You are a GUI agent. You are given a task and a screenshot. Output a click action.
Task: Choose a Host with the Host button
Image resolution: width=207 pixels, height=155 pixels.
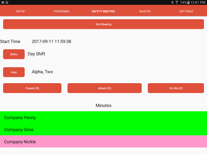[14, 72]
